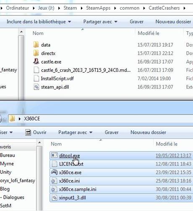Image resolution: width=193 pixels, height=211 pixels.
Task: Click the date 23/09/2012 15:35
Action: tap(173, 173)
